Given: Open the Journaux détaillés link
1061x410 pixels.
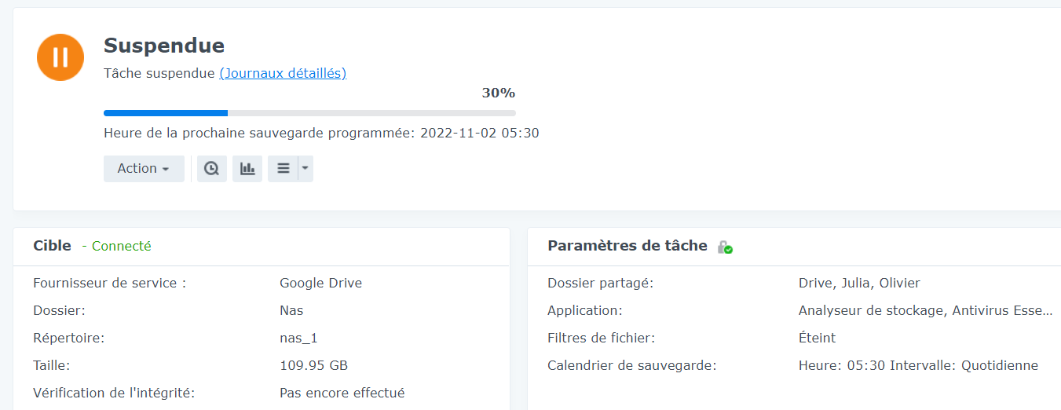Looking at the screenshot, I should (283, 73).
